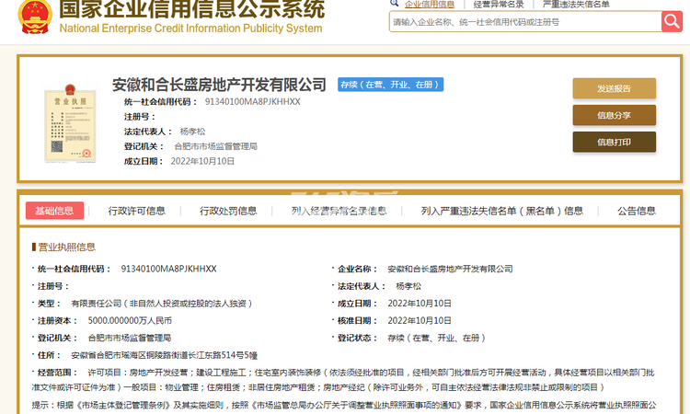The height and width of the screenshot is (414, 690).
Task: Click the registered capital 5000.000000万人民币
Action: 130,321
